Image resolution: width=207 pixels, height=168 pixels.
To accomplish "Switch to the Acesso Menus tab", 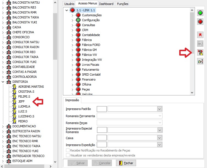I will (87, 3).
